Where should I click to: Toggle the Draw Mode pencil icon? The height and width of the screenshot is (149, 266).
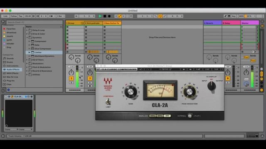pos(225,16)
